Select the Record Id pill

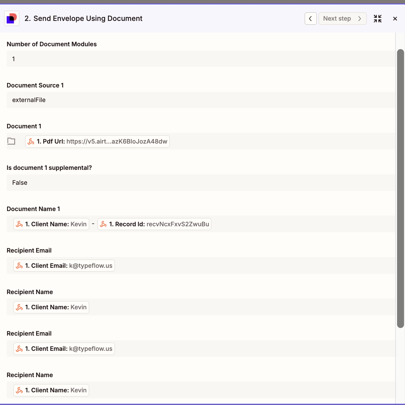(159, 224)
